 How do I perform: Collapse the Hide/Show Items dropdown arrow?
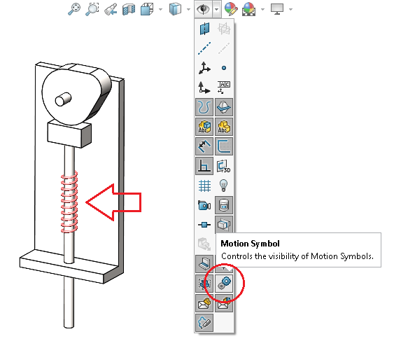point(217,10)
